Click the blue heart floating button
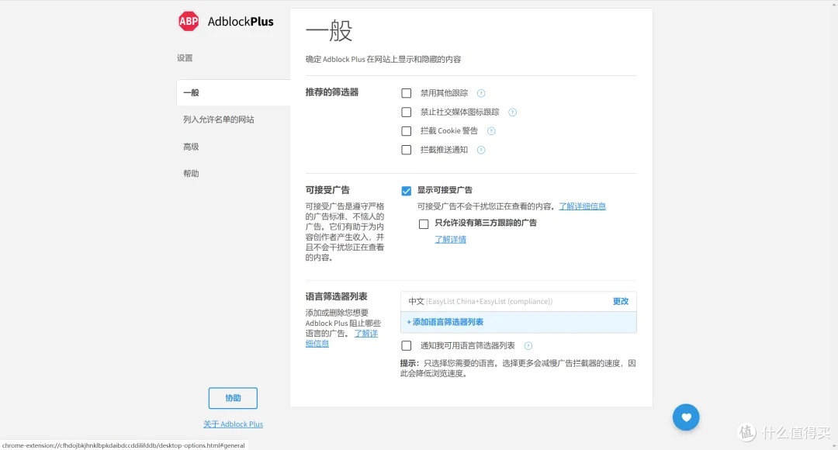Screen dimensions: 838x450 pos(686,417)
